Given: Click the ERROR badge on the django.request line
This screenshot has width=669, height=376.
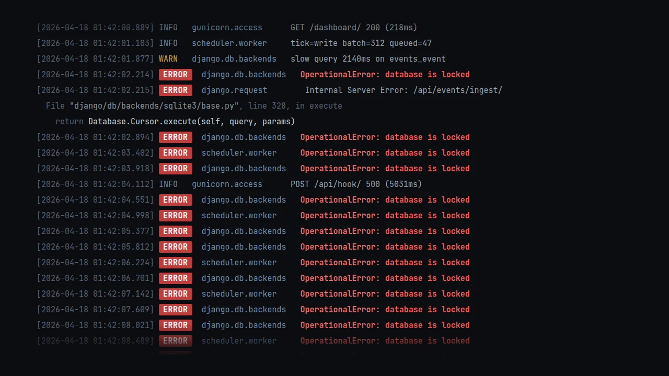Looking at the screenshot, I should pyautogui.click(x=175, y=90).
